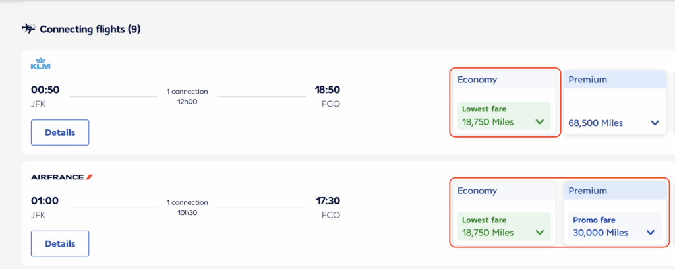
Task: Select the Air France Economy fare header
Action: 504,191
